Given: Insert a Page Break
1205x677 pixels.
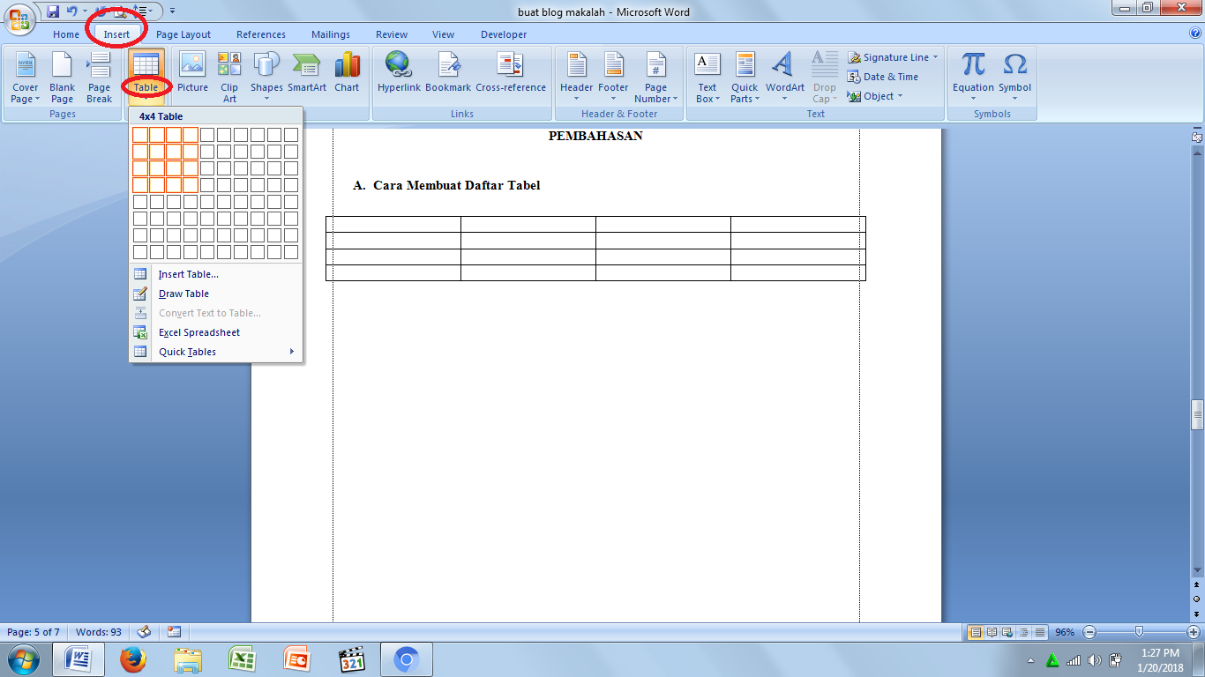Looking at the screenshot, I should (98, 75).
